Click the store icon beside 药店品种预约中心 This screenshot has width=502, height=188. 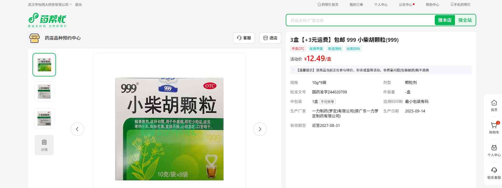click(x=34, y=38)
